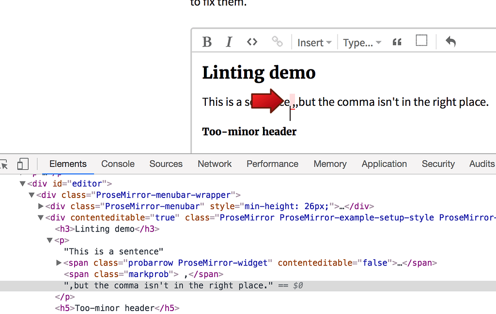Switch to the Console tab
Screen dimensions: 496x314
click(x=118, y=164)
